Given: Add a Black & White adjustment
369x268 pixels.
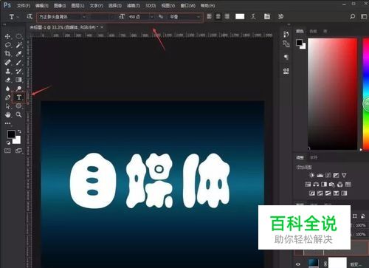Looking at the screenshot, I should click(x=324, y=184).
